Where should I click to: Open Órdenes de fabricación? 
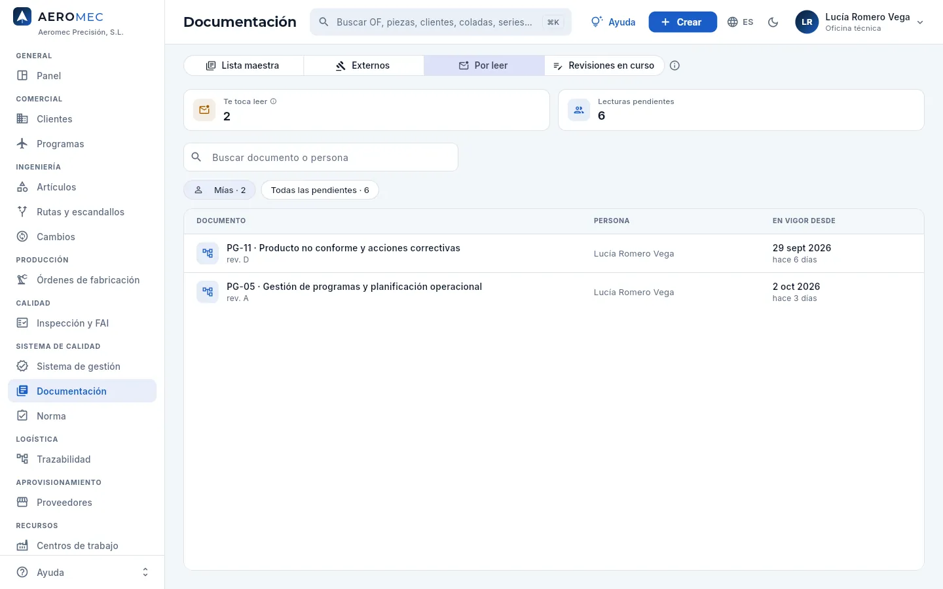pyautogui.click(x=82, y=280)
